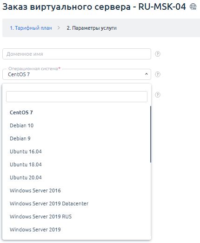
Task: Open help icon next to Операционная система dropdown
Action: (158, 74)
